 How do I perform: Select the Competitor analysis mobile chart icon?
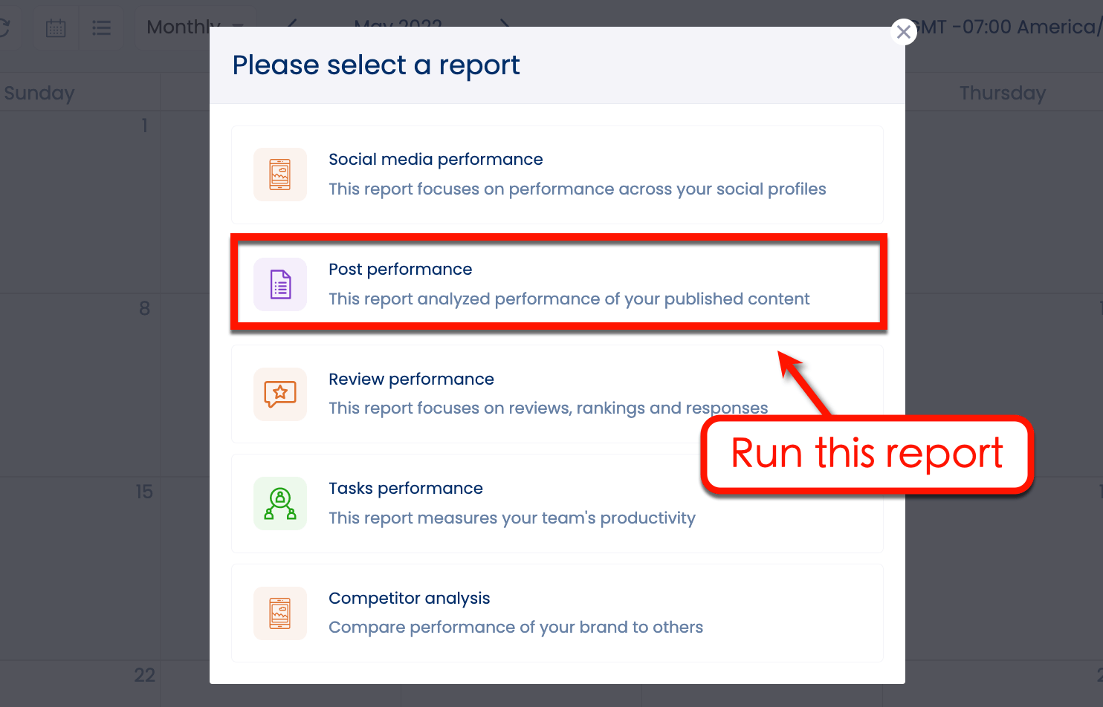pos(280,613)
